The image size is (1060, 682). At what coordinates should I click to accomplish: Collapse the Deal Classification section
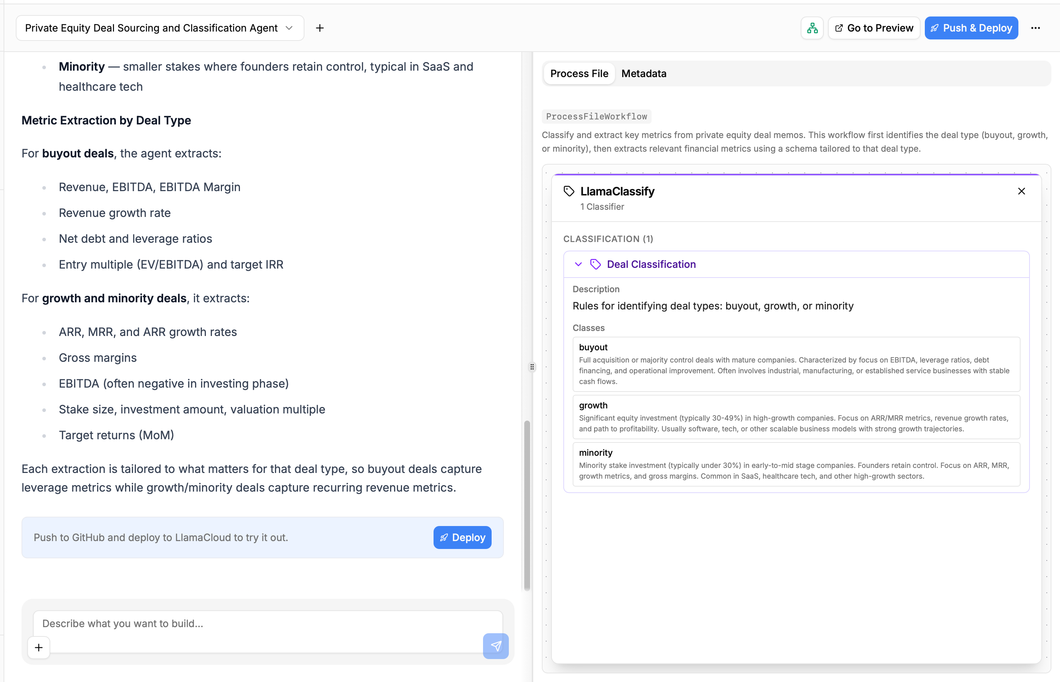[578, 264]
